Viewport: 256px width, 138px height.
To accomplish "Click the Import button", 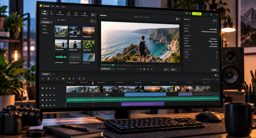I will click(x=61, y=20).
